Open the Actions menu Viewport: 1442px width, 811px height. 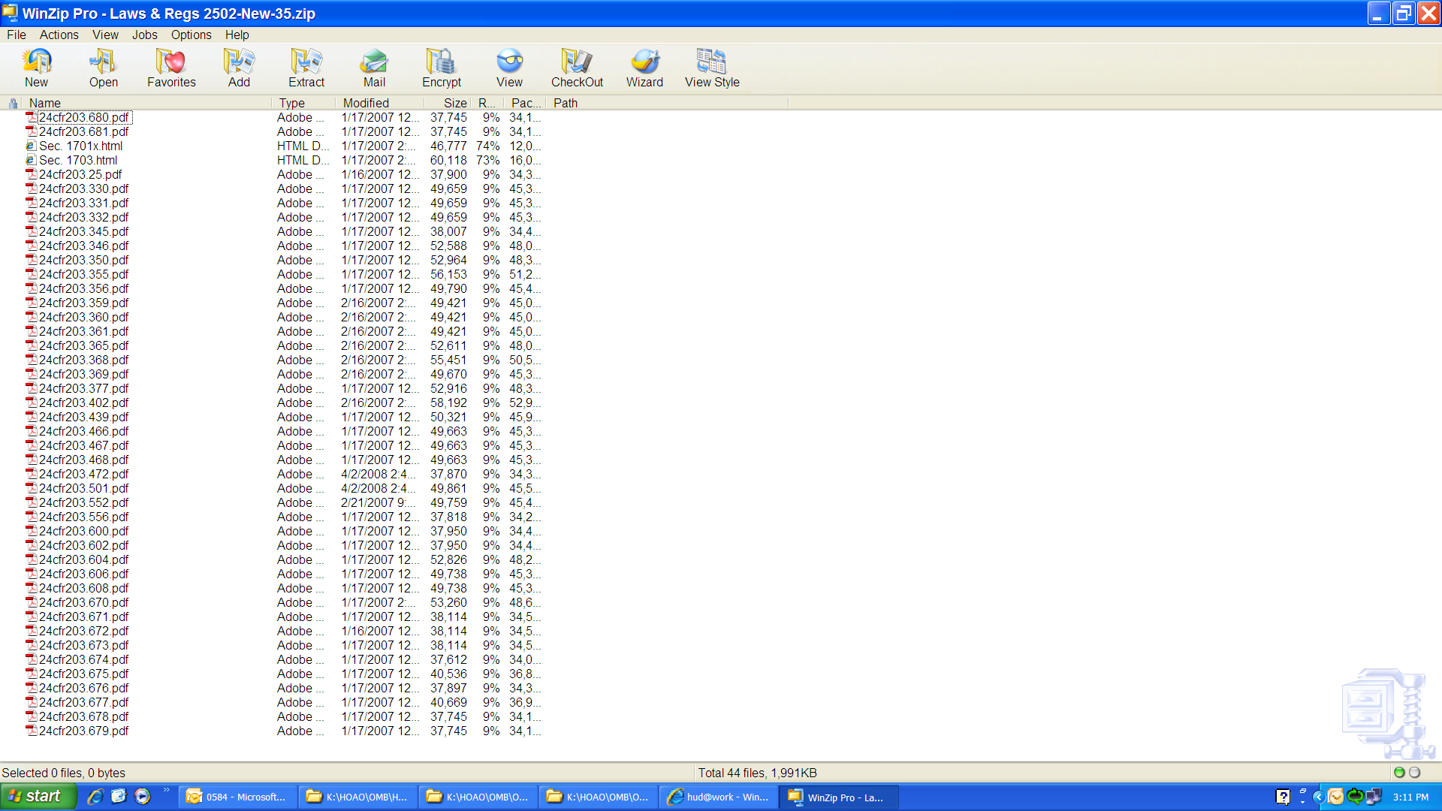point(59,35)
